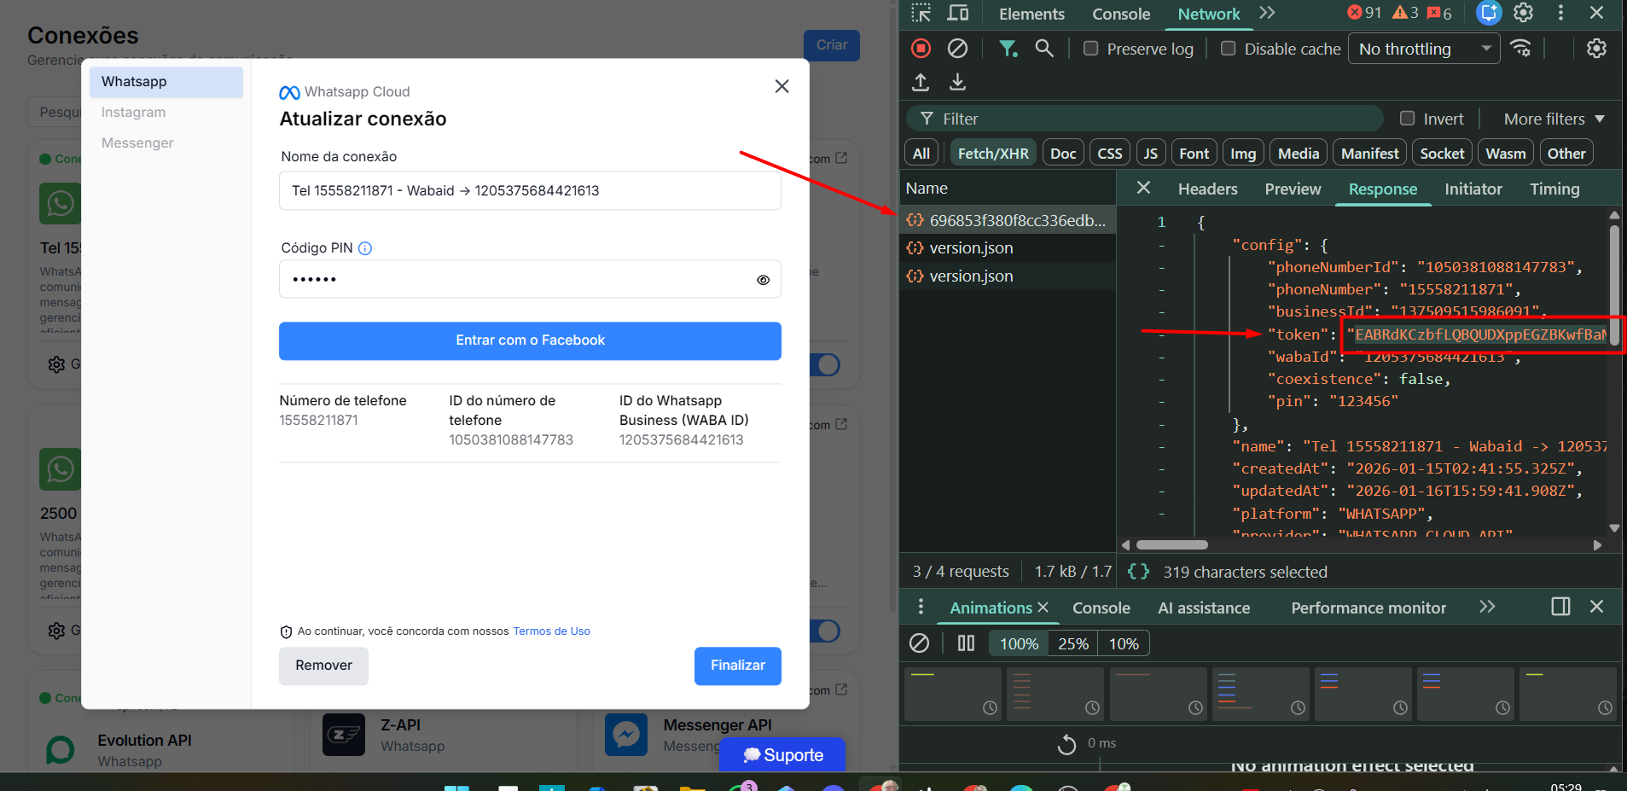Check the Invert filter checkbox

coord(1407,119)
